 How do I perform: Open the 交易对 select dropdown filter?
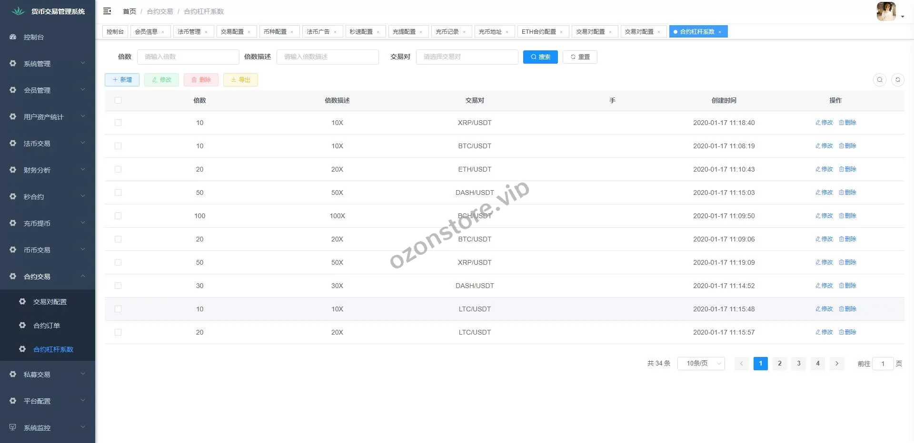467,57
